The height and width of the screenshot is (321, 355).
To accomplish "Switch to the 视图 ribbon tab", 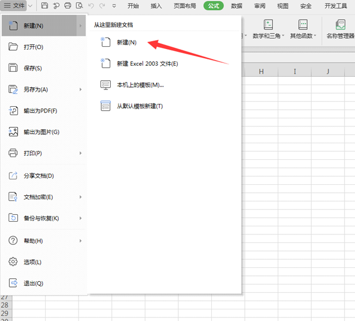I will point(283,6).
